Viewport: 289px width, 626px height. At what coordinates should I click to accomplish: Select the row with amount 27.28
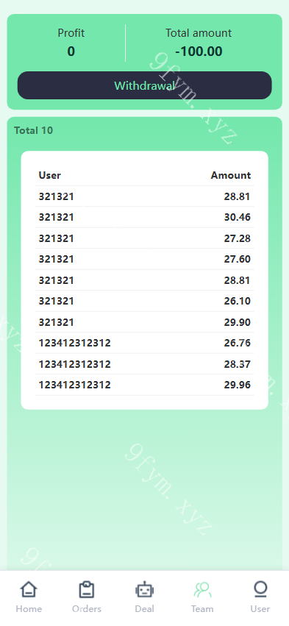[x=144, y=238]
